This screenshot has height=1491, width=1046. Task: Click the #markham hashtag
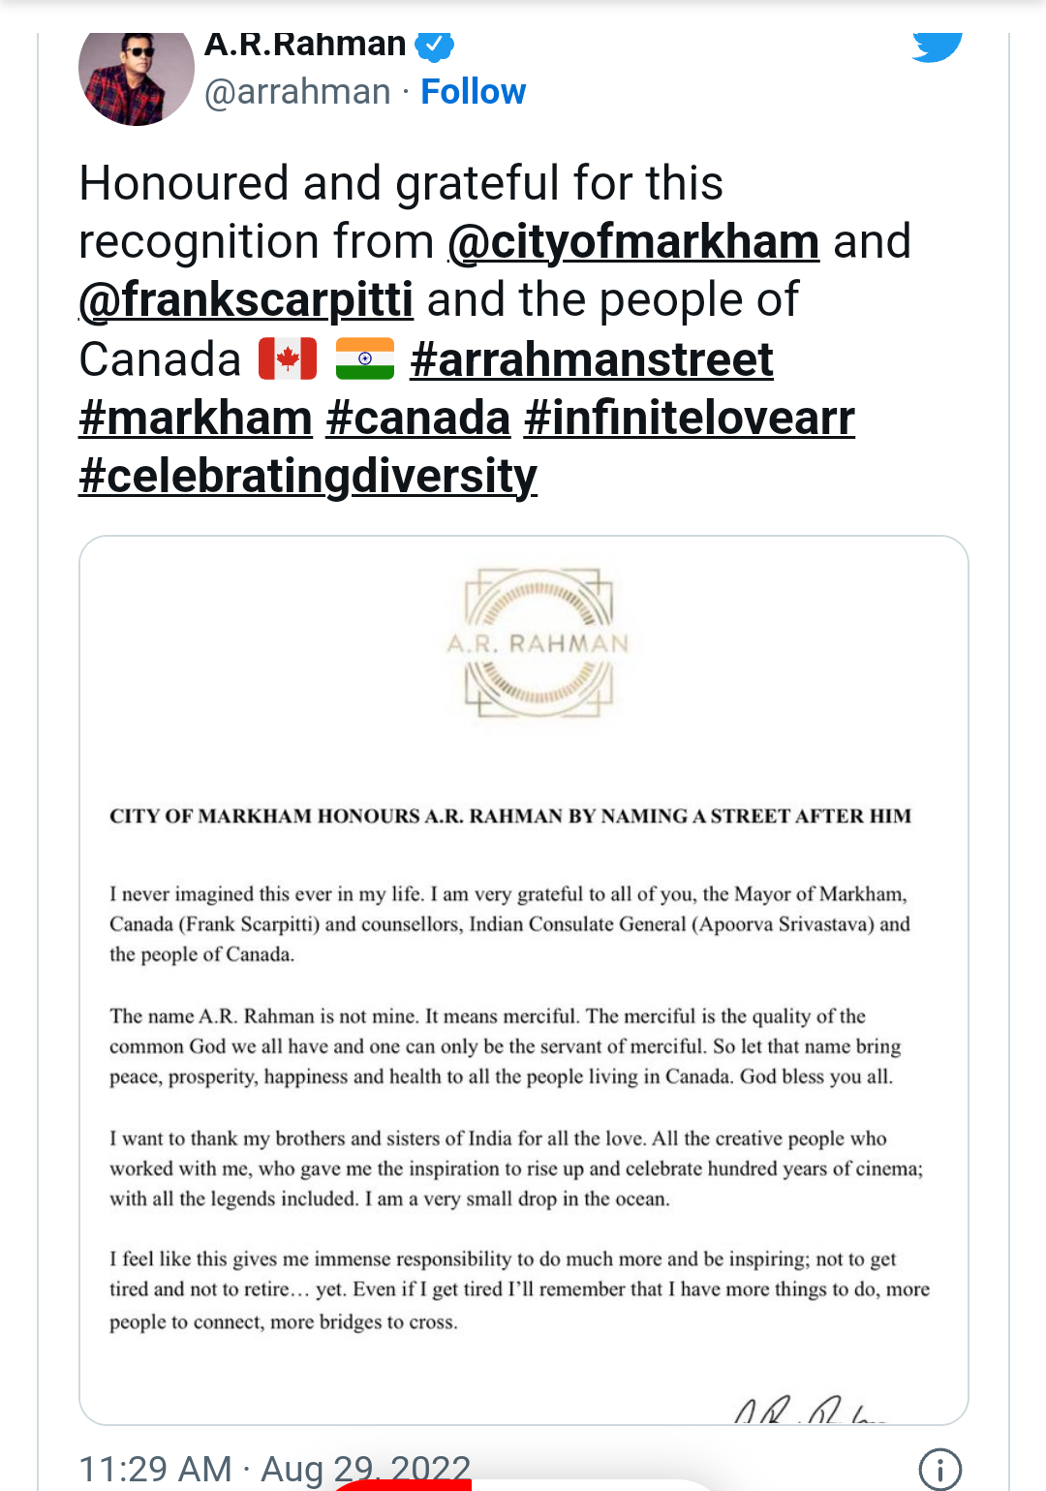click(196, 419)
